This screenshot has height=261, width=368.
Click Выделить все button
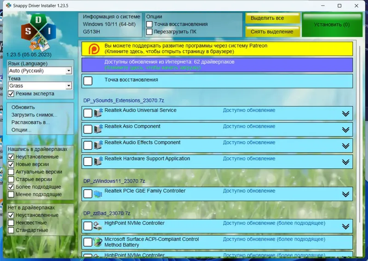(x=273, y=18)
